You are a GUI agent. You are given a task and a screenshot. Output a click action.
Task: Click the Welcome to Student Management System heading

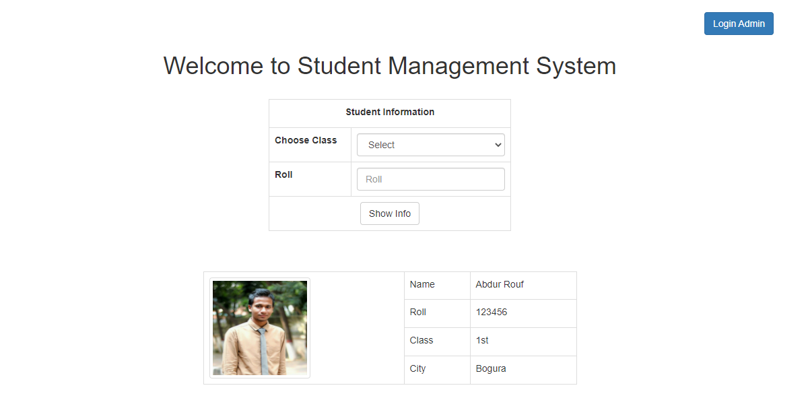point(389,66)
